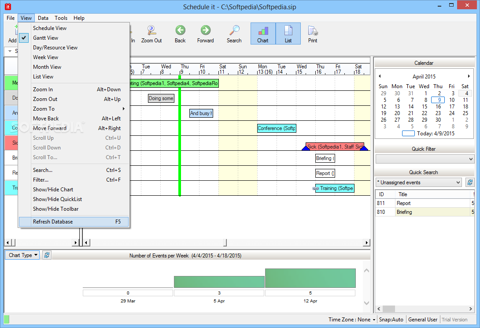This screenshot has width=480, height=328.
Task: Select Schedule View from the View menu
Action: click(x=74, y=28)
